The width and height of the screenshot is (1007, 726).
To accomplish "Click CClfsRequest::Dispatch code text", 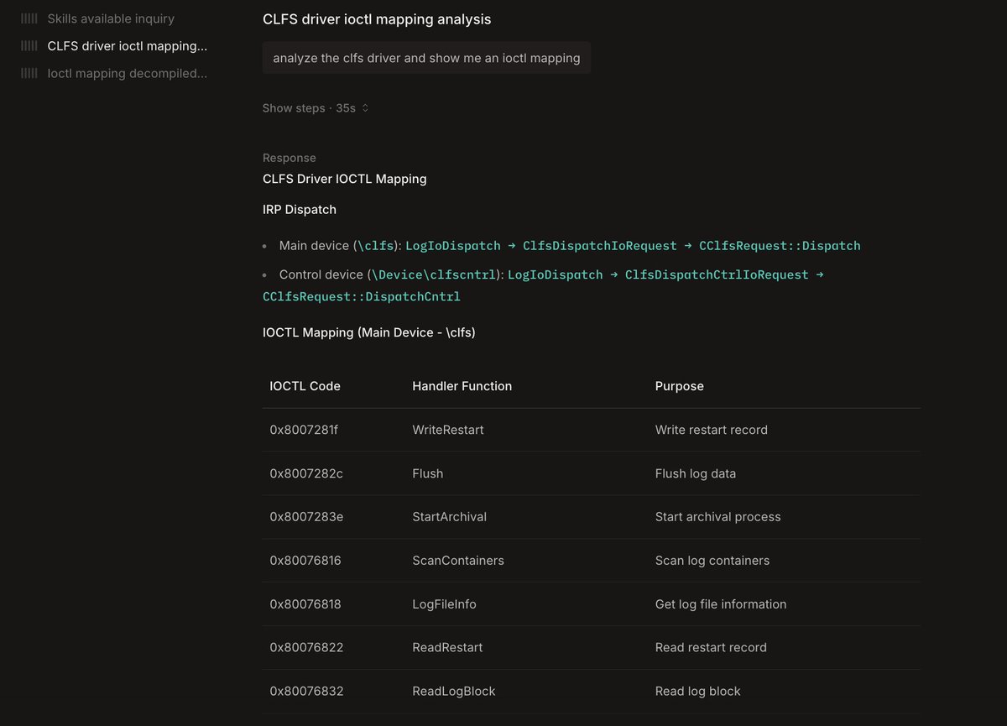I will [x=780, y=246].
